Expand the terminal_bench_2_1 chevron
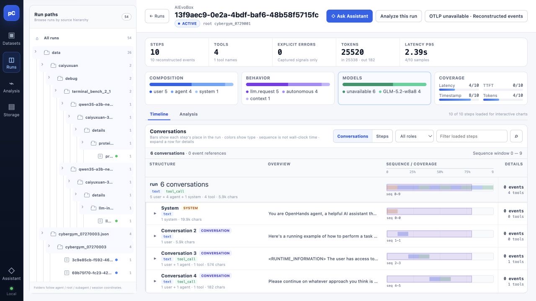The height and width of the screenshot is (301, 536). tap(56, 91)
